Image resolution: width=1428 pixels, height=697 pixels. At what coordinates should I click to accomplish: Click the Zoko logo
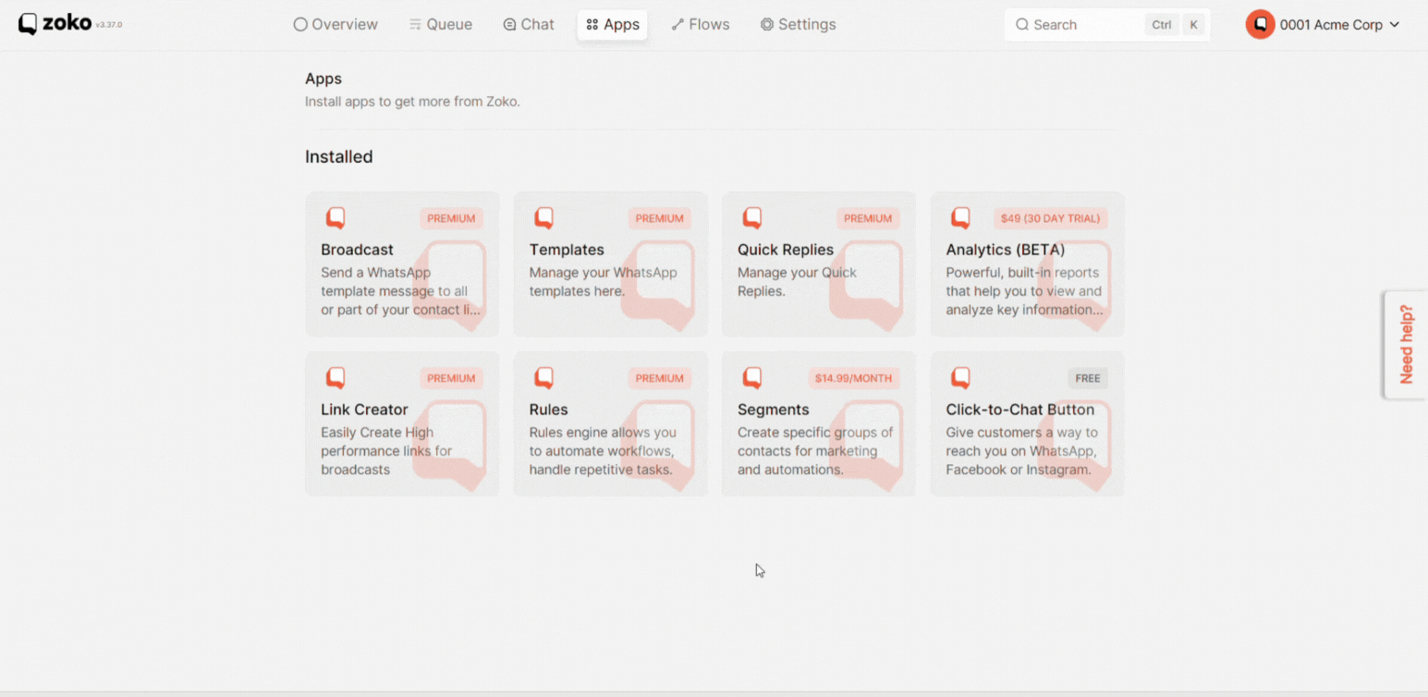point(55,24)
